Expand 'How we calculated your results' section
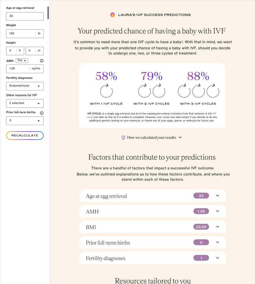This screenshot has width=255, height=284. tap(180, 137)
